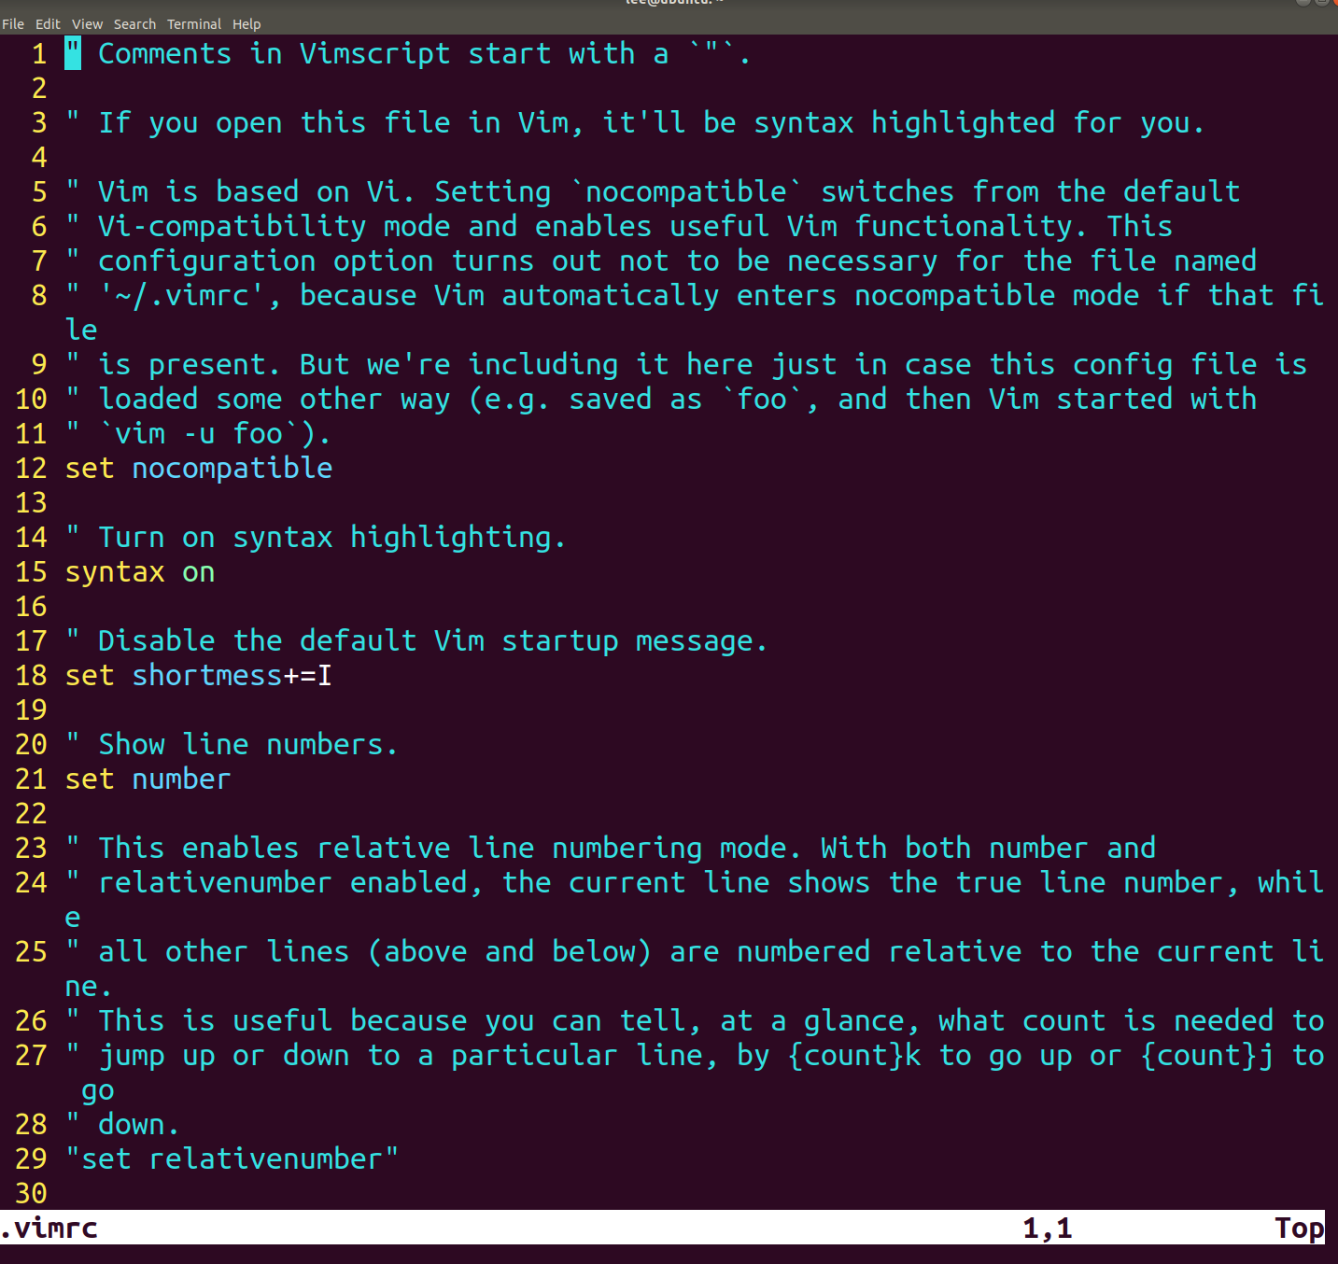Open the Terminal menu
Screen dimensions: 1338x1264
[x=194, y=24]
